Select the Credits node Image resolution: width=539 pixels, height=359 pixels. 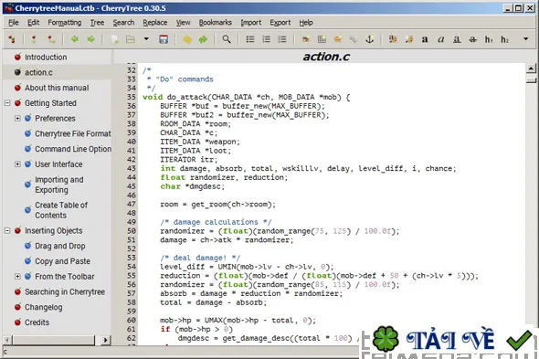pyautogui.click(x=37, y=322)
